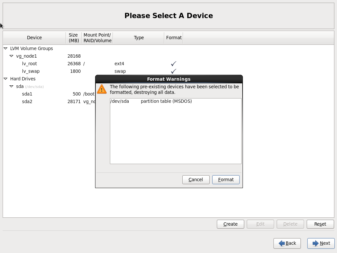Select the /dev/sda partition table entry
The width and height of the screenshot is (337, 253).
176,101
